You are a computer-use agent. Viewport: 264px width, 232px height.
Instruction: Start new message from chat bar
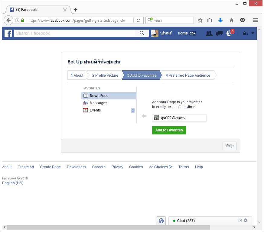coord(240,221)
